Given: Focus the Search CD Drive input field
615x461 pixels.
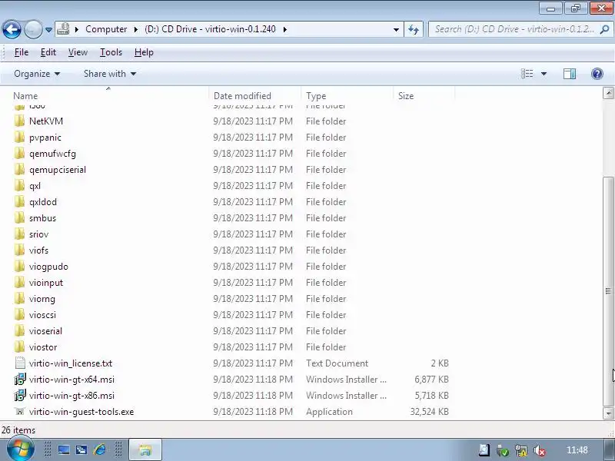Looking at the screenshot, I should [514, 29].
